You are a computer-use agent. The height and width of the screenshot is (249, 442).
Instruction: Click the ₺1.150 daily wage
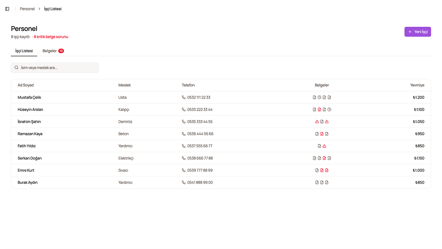pyautogui.click(x=419, y=158)
